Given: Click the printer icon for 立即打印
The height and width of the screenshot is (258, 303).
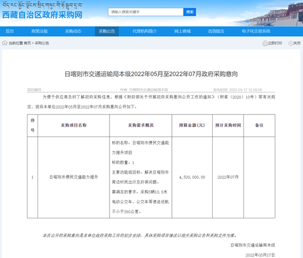Looking at the screenshot, I should (265, 43).
